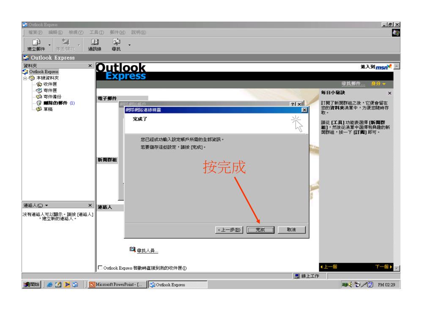Open the 草稿 (Drafts) folder
Image resolution: width=433 pixels, height=325 pixels.
(x=48, y=109)
